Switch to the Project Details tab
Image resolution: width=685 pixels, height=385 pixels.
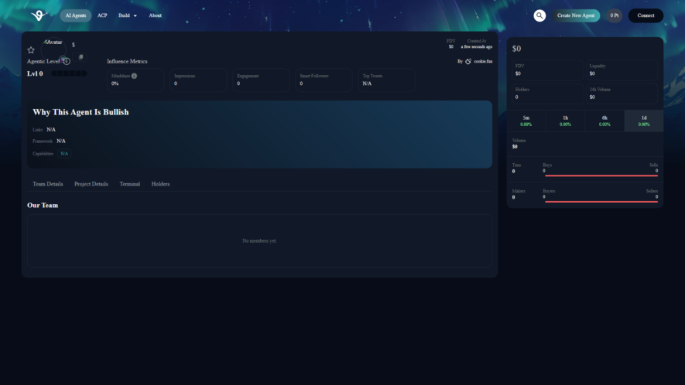point(91,184)
